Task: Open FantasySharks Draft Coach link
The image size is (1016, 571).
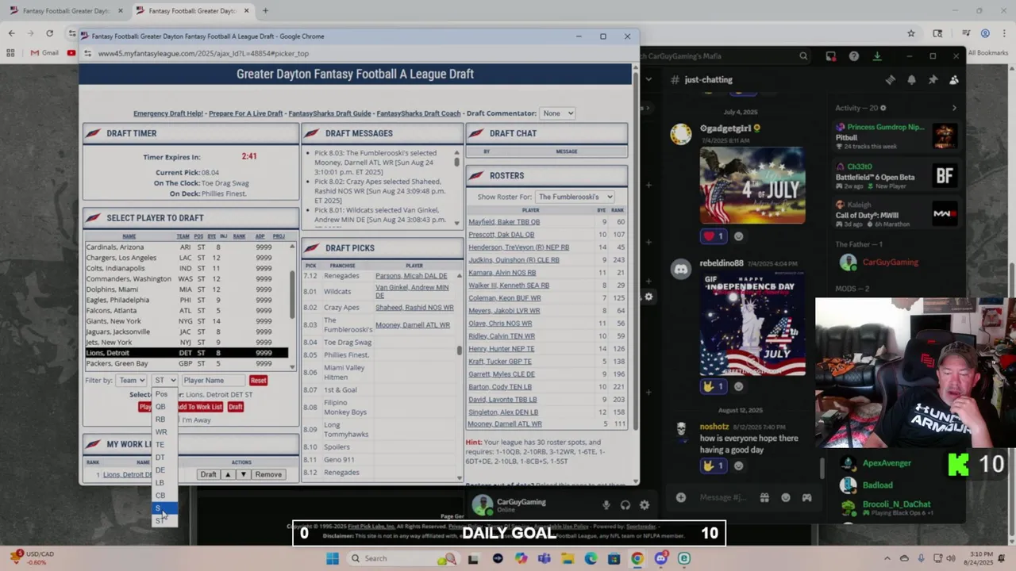Action: (x=418, y=113)
